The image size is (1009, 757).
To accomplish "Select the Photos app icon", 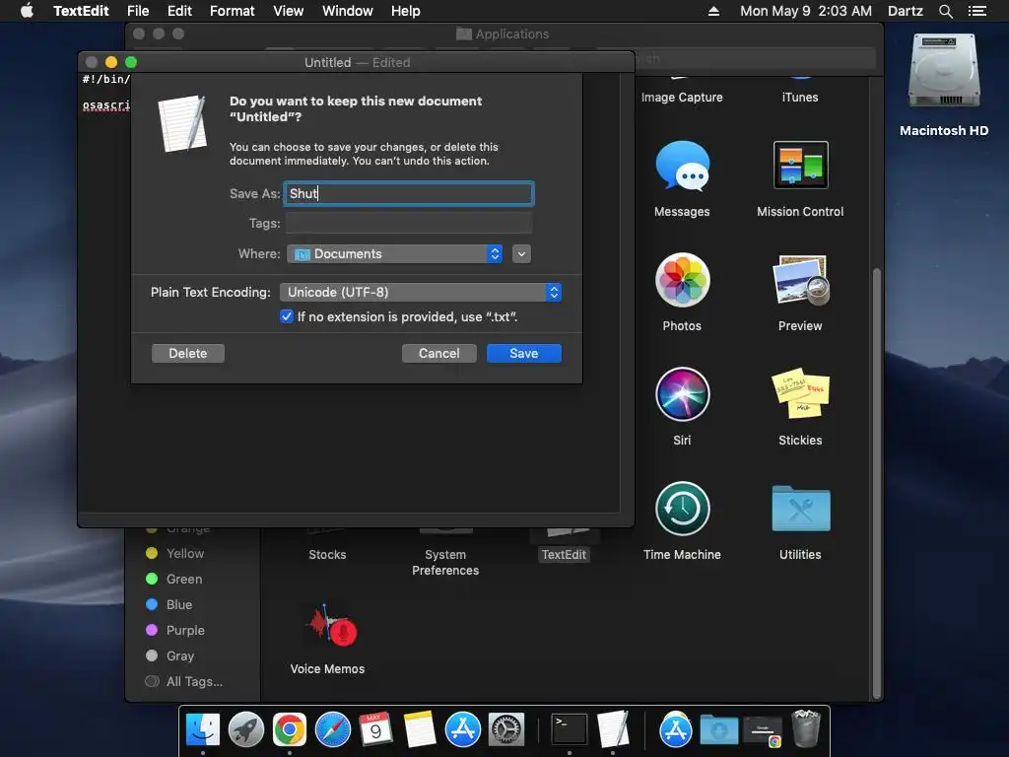I will pos(682,280).
